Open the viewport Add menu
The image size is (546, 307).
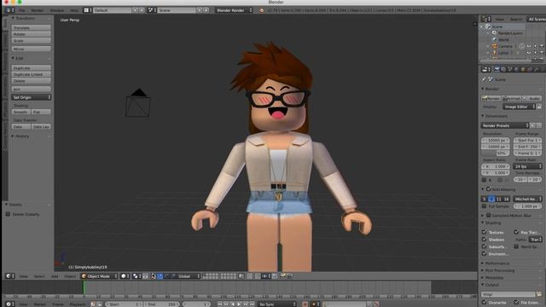pos(55,276)
